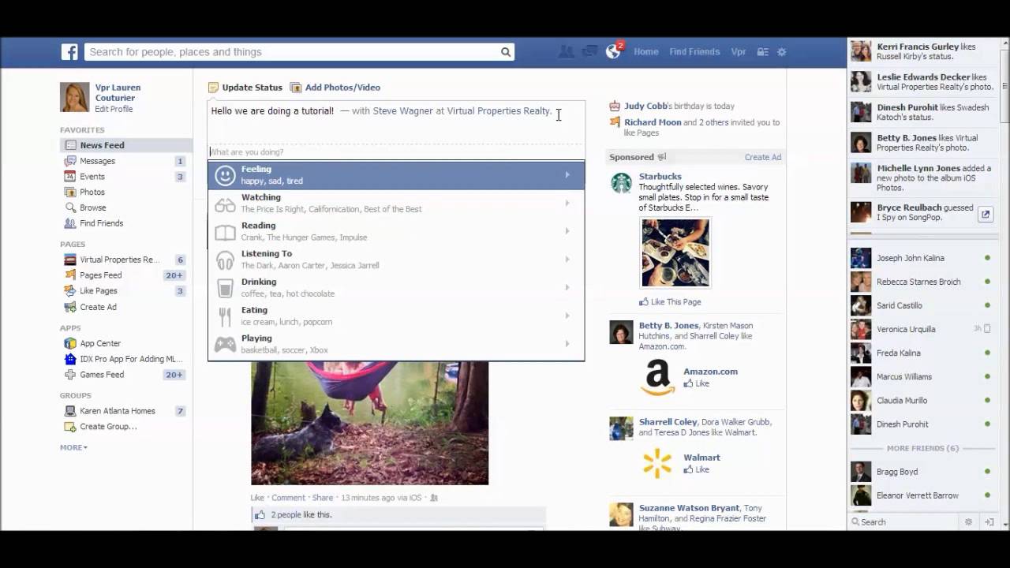Open chat with Joseph John Kalina
Viewport: 1010px width, 568px height.
tap(921, 258)
